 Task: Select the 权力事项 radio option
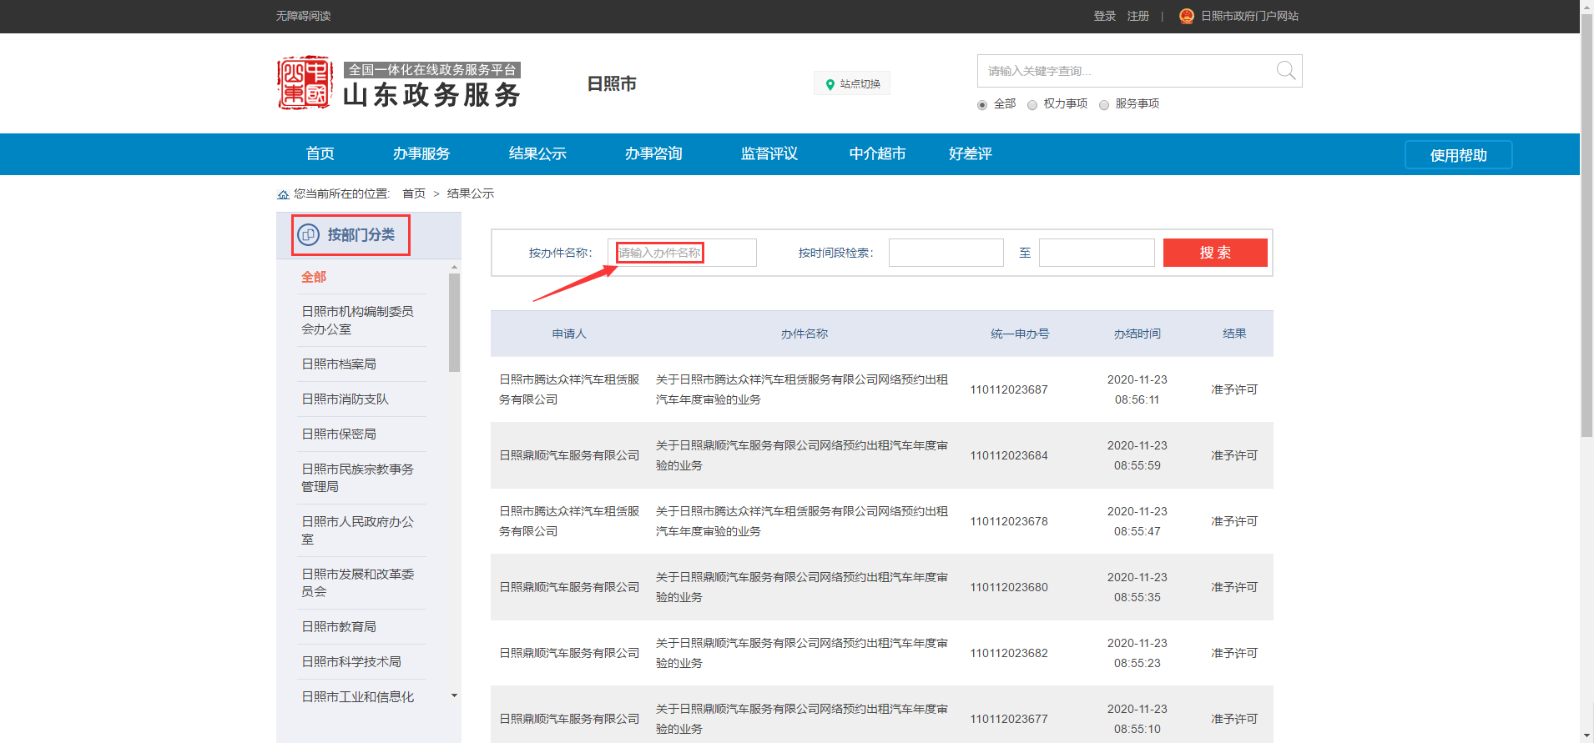pyautogui.click(x=1032, y=105)
